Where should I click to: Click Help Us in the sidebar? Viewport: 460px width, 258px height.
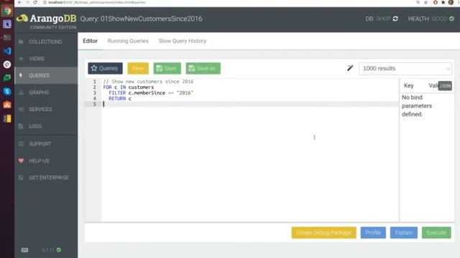click(x=46, y=161)
